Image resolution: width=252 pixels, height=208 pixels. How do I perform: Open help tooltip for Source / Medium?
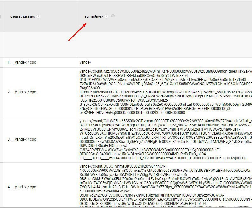point(38,17)
